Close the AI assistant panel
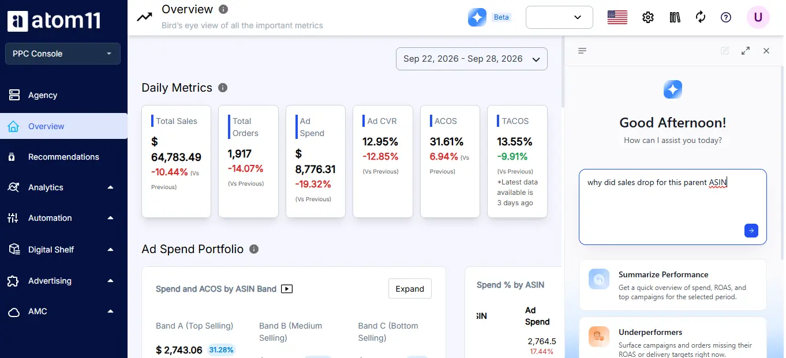 coord(766,51)
